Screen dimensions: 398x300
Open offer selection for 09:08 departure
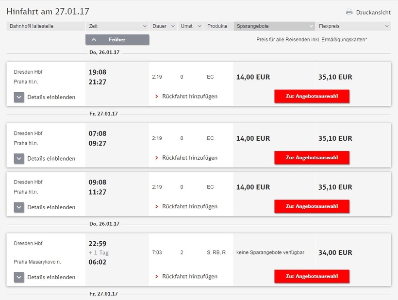coord(312,206)
